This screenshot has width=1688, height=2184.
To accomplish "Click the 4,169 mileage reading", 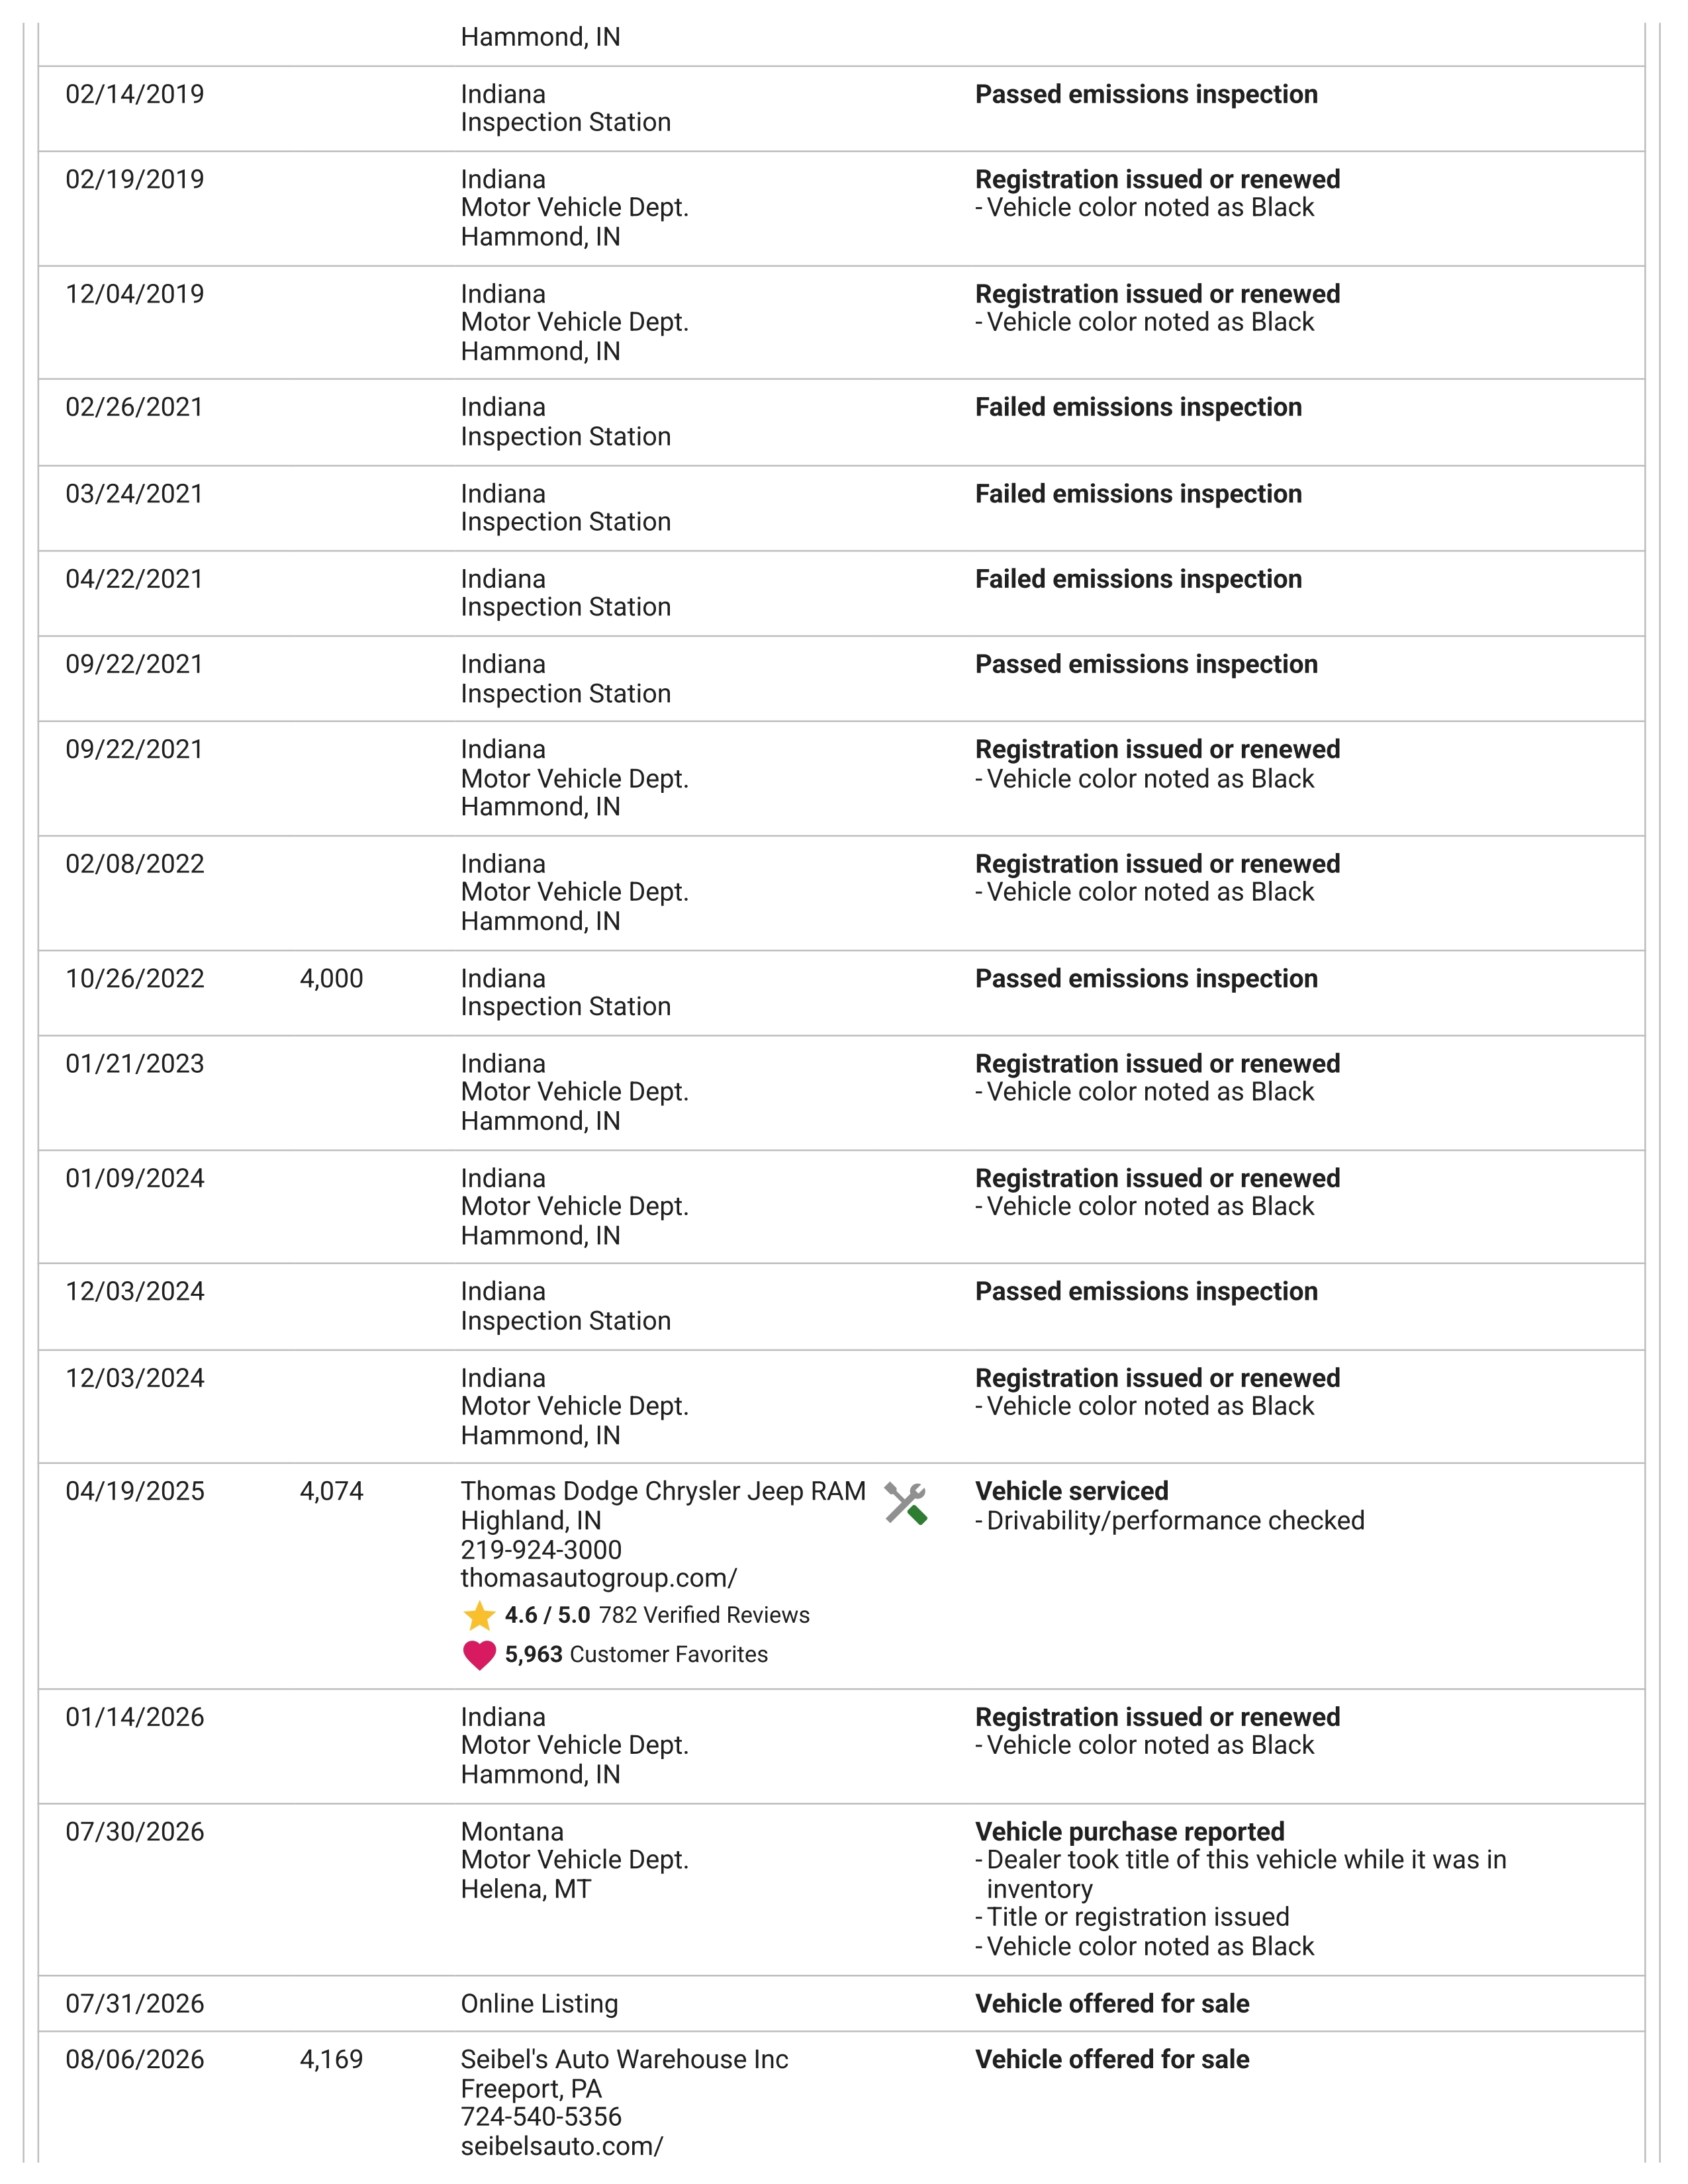I will 331,2059.
